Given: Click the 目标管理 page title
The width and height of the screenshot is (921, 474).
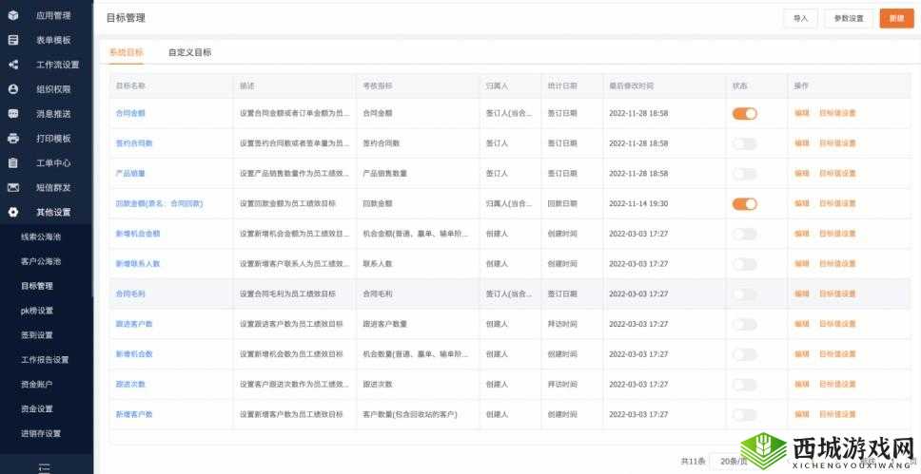Looking at the screenshot, I should click(x=126, y=18).
